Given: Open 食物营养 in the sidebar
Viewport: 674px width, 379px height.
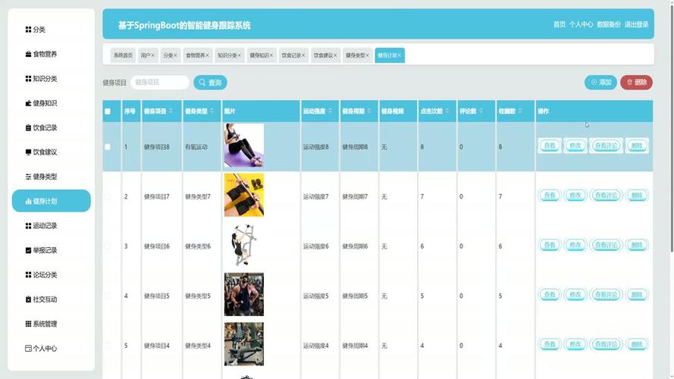Looking at the screenshot, I should click(41, 54).
